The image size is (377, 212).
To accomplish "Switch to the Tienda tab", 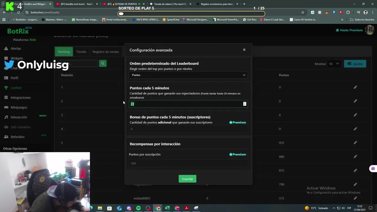I will click(x=81, y=52).
